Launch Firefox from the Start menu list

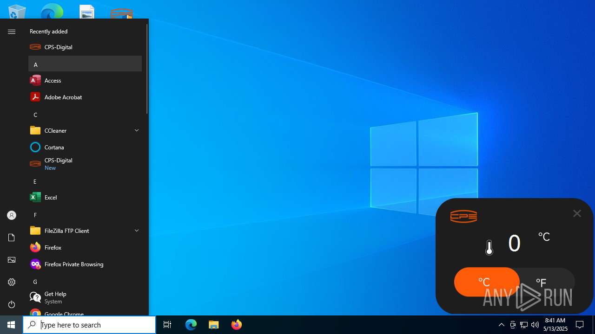85,247
